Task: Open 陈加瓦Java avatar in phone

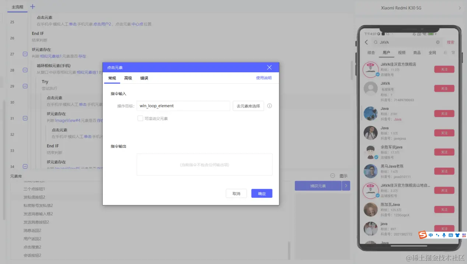Action: pos(371,209)
